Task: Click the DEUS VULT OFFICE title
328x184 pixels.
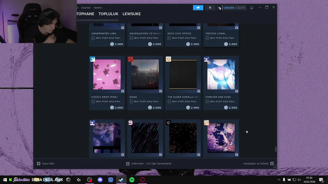Action: point(179,33)
